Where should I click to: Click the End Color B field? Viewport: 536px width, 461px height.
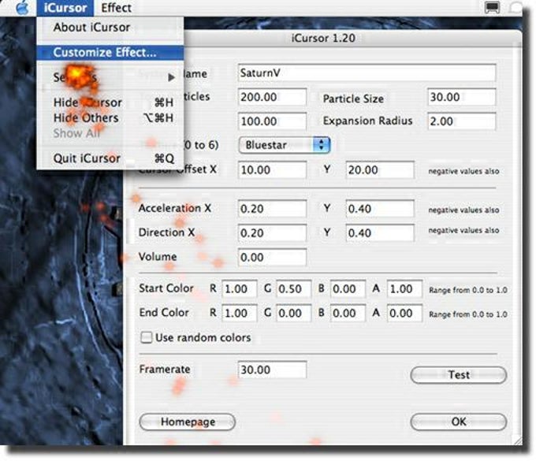pos(348,313)
